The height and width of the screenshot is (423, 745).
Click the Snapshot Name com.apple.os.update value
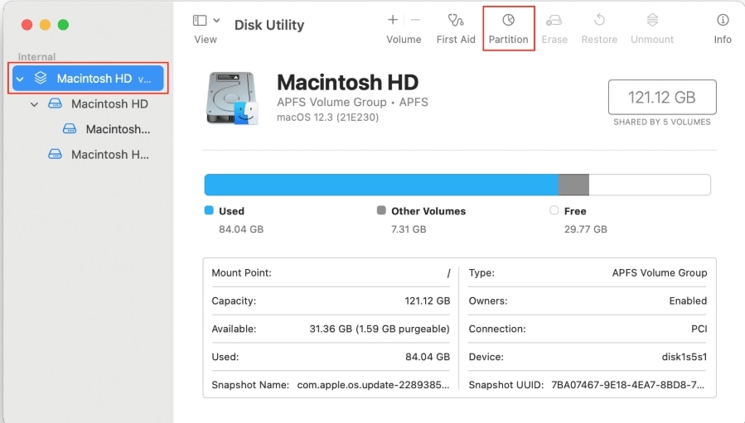point(373,385)
